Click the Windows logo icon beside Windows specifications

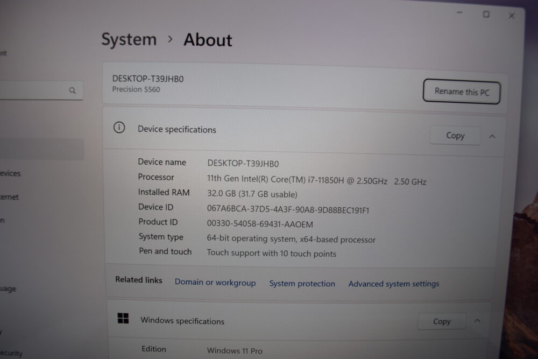coord(123,318)
